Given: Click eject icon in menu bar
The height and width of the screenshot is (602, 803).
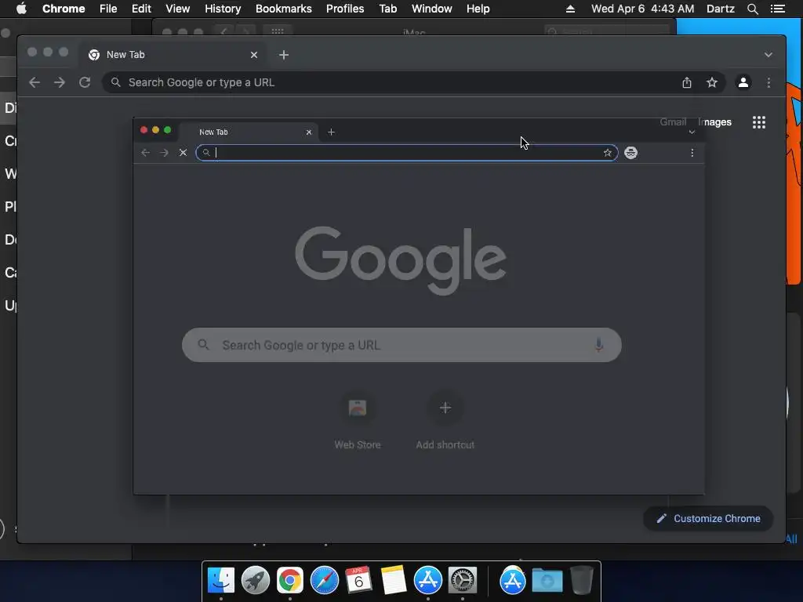Looking at the screenshot, I should 570,9.
